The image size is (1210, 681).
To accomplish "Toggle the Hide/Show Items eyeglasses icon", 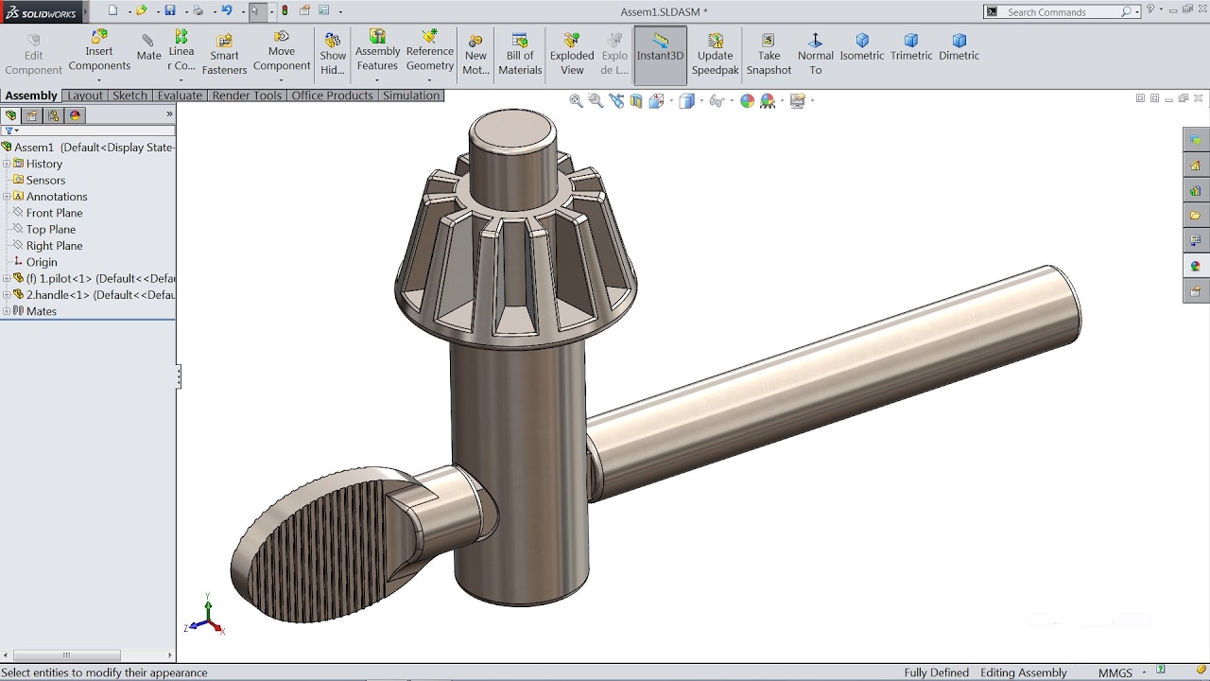I will (716, 100).
